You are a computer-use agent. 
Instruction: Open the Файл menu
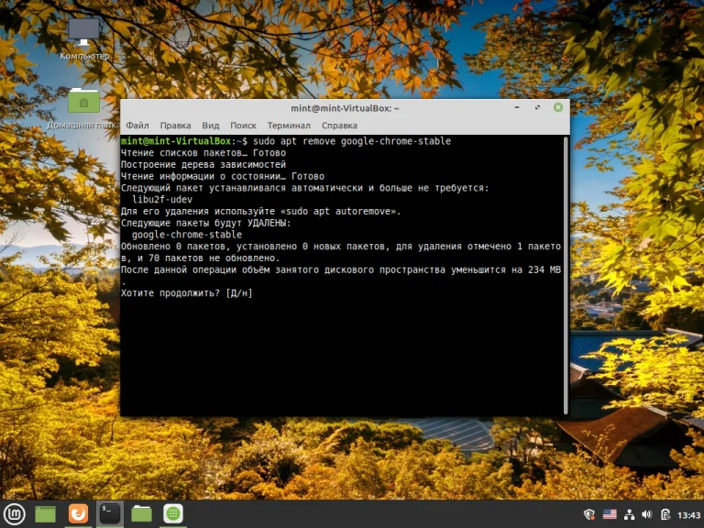click(137, 125)
